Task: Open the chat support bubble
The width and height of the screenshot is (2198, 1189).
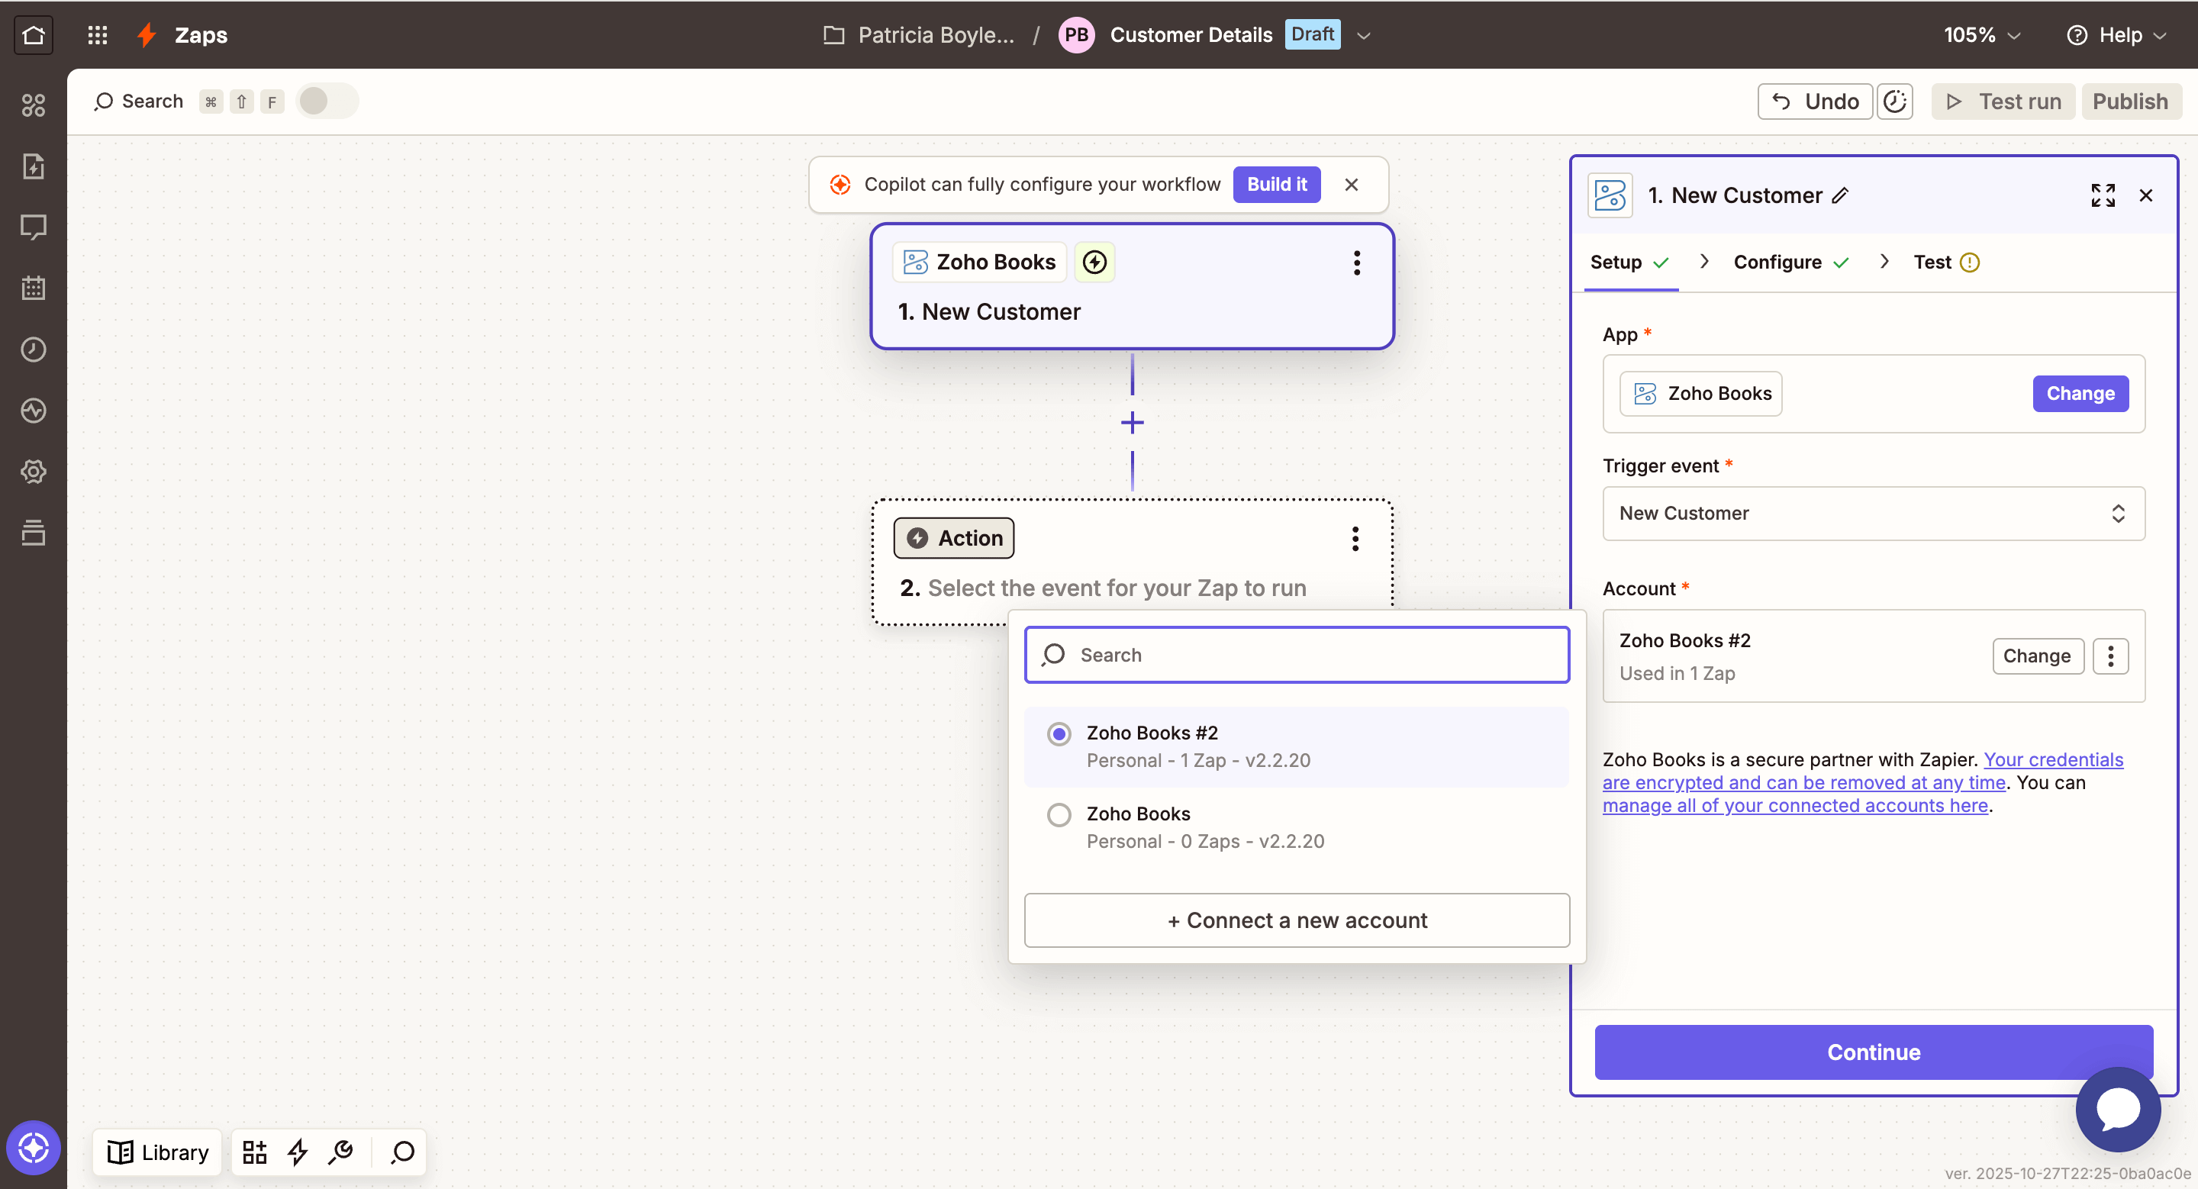Action: coord(2117,1110)
